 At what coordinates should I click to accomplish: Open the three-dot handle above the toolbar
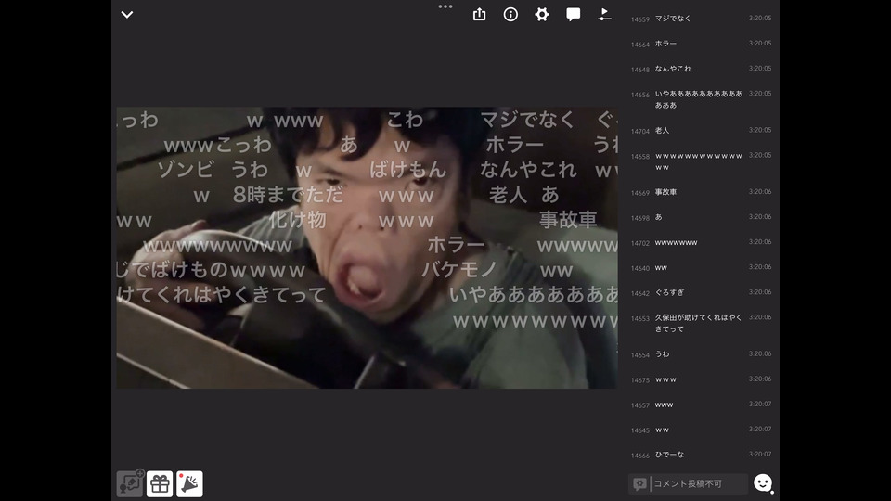pyautogui.click(x=445, y=6)
